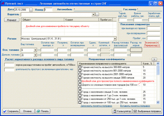Open date picker ellipsis button next to Дата

tap(31, 10)
